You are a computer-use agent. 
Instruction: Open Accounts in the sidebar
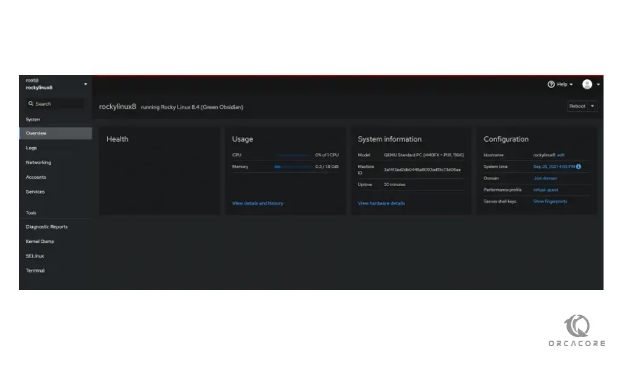pos(36,177)
